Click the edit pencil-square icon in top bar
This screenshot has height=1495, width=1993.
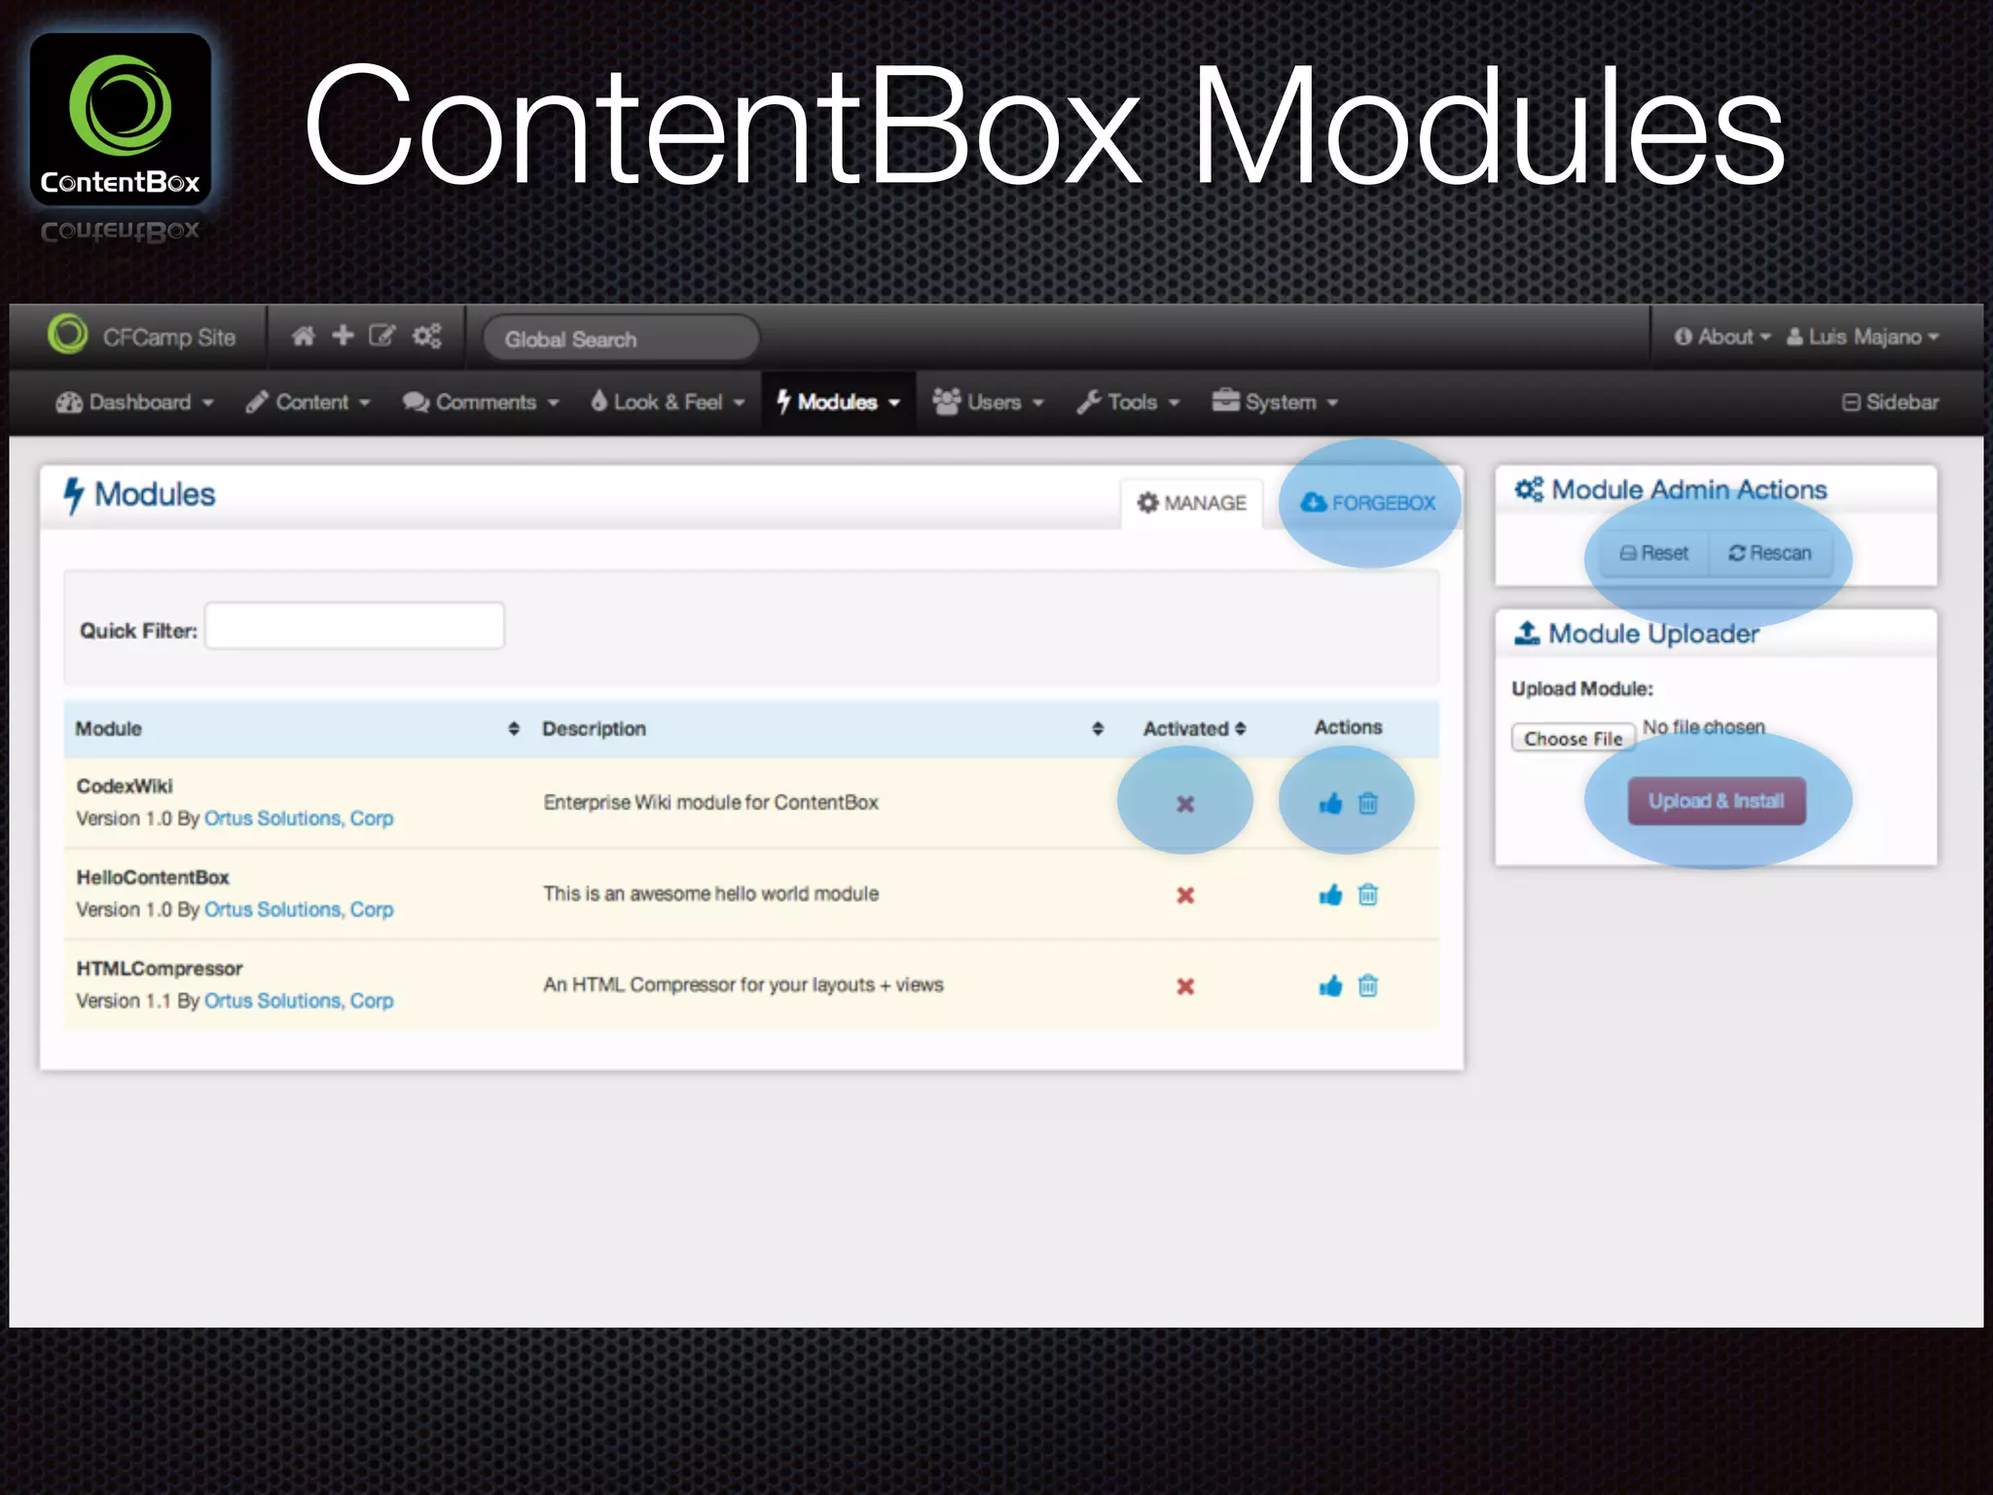click(x=382, y=337)
